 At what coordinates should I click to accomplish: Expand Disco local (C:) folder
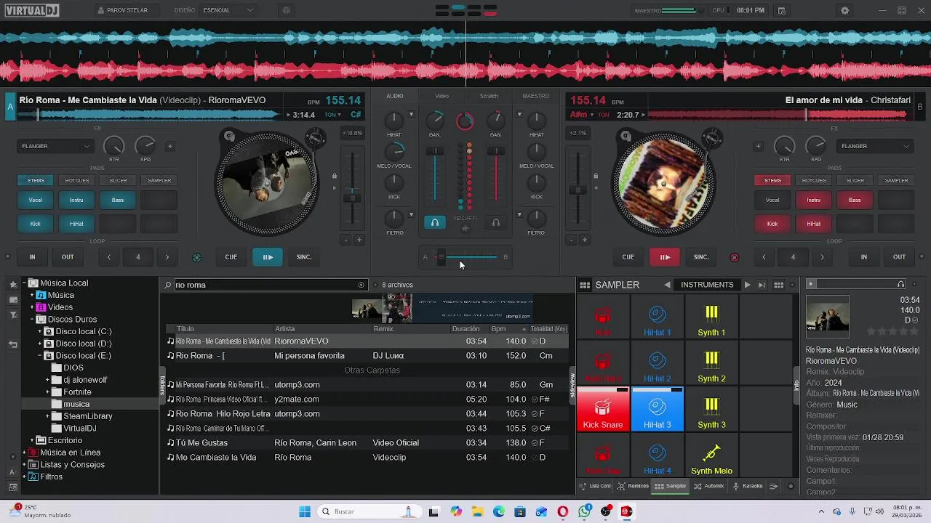pyautogui.click(x=40, y=331)
